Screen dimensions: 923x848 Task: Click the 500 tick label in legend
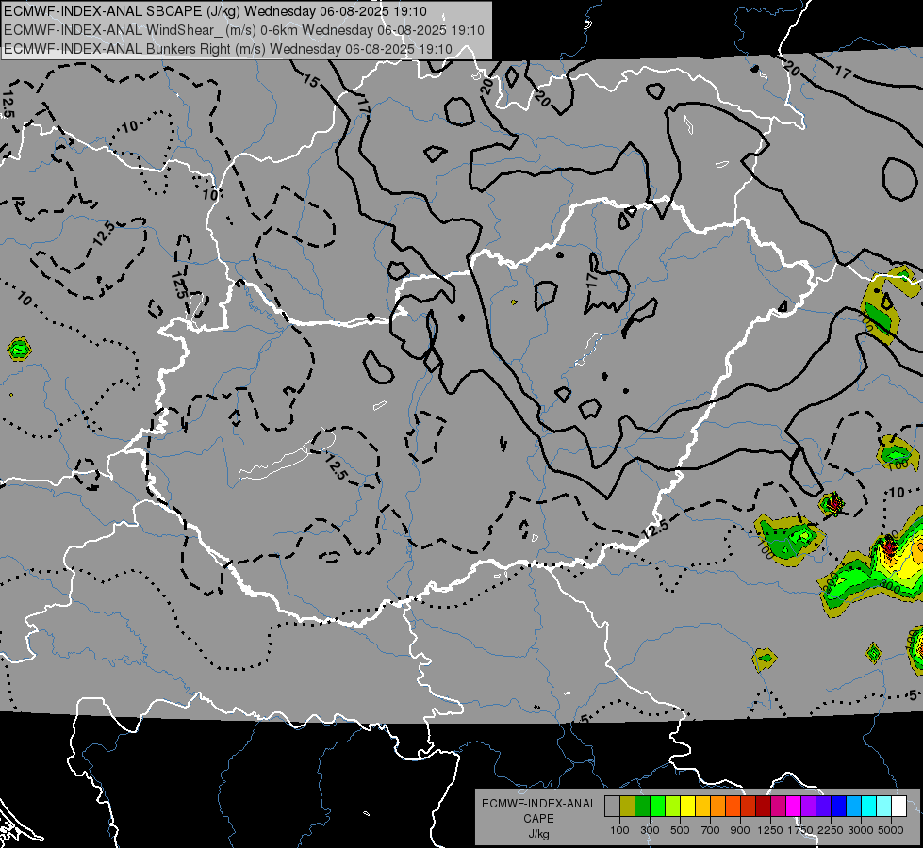point(680,830)
